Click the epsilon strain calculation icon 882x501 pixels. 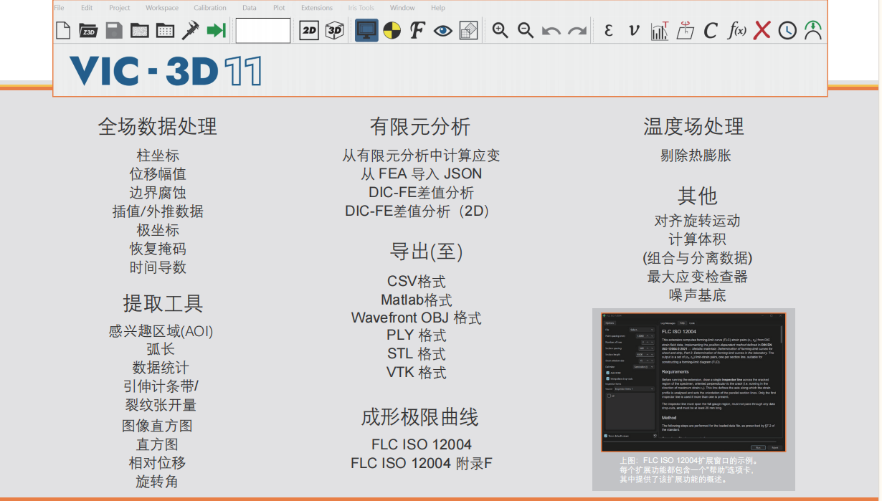[x=609, y=31]
